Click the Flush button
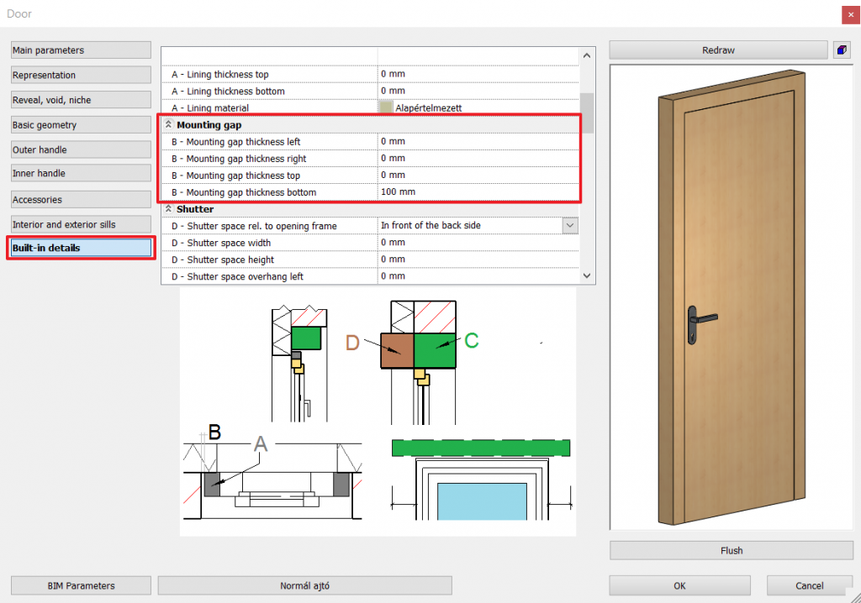This screenshot has height=603, width=861. click(731, 551)
